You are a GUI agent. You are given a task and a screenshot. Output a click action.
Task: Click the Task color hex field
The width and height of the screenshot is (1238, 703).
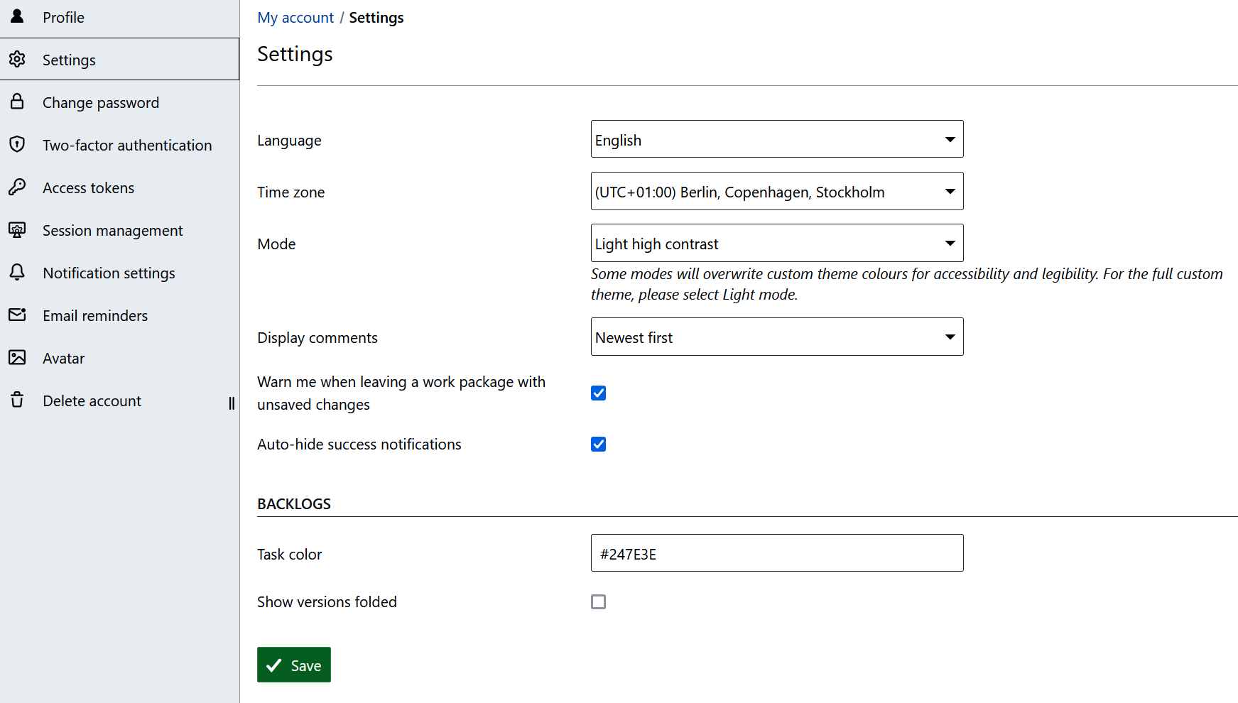pyautogui.click(x=776, y=553)
